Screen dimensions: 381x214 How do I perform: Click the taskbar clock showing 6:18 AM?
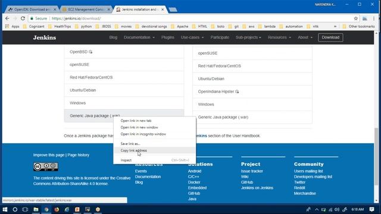pyautogui.click(x=357, y=209)
